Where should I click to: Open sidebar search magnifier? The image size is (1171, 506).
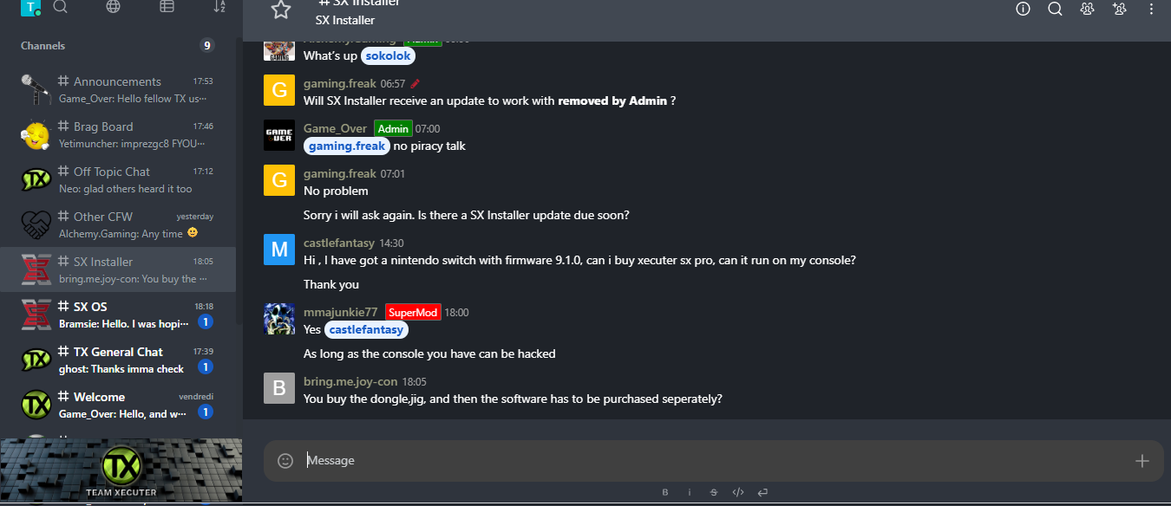pos(61,7)
